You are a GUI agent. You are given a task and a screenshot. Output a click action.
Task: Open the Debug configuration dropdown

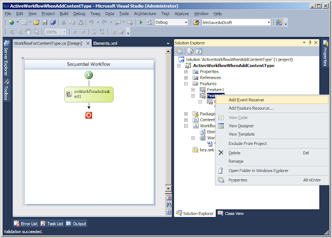pos(186,22)
